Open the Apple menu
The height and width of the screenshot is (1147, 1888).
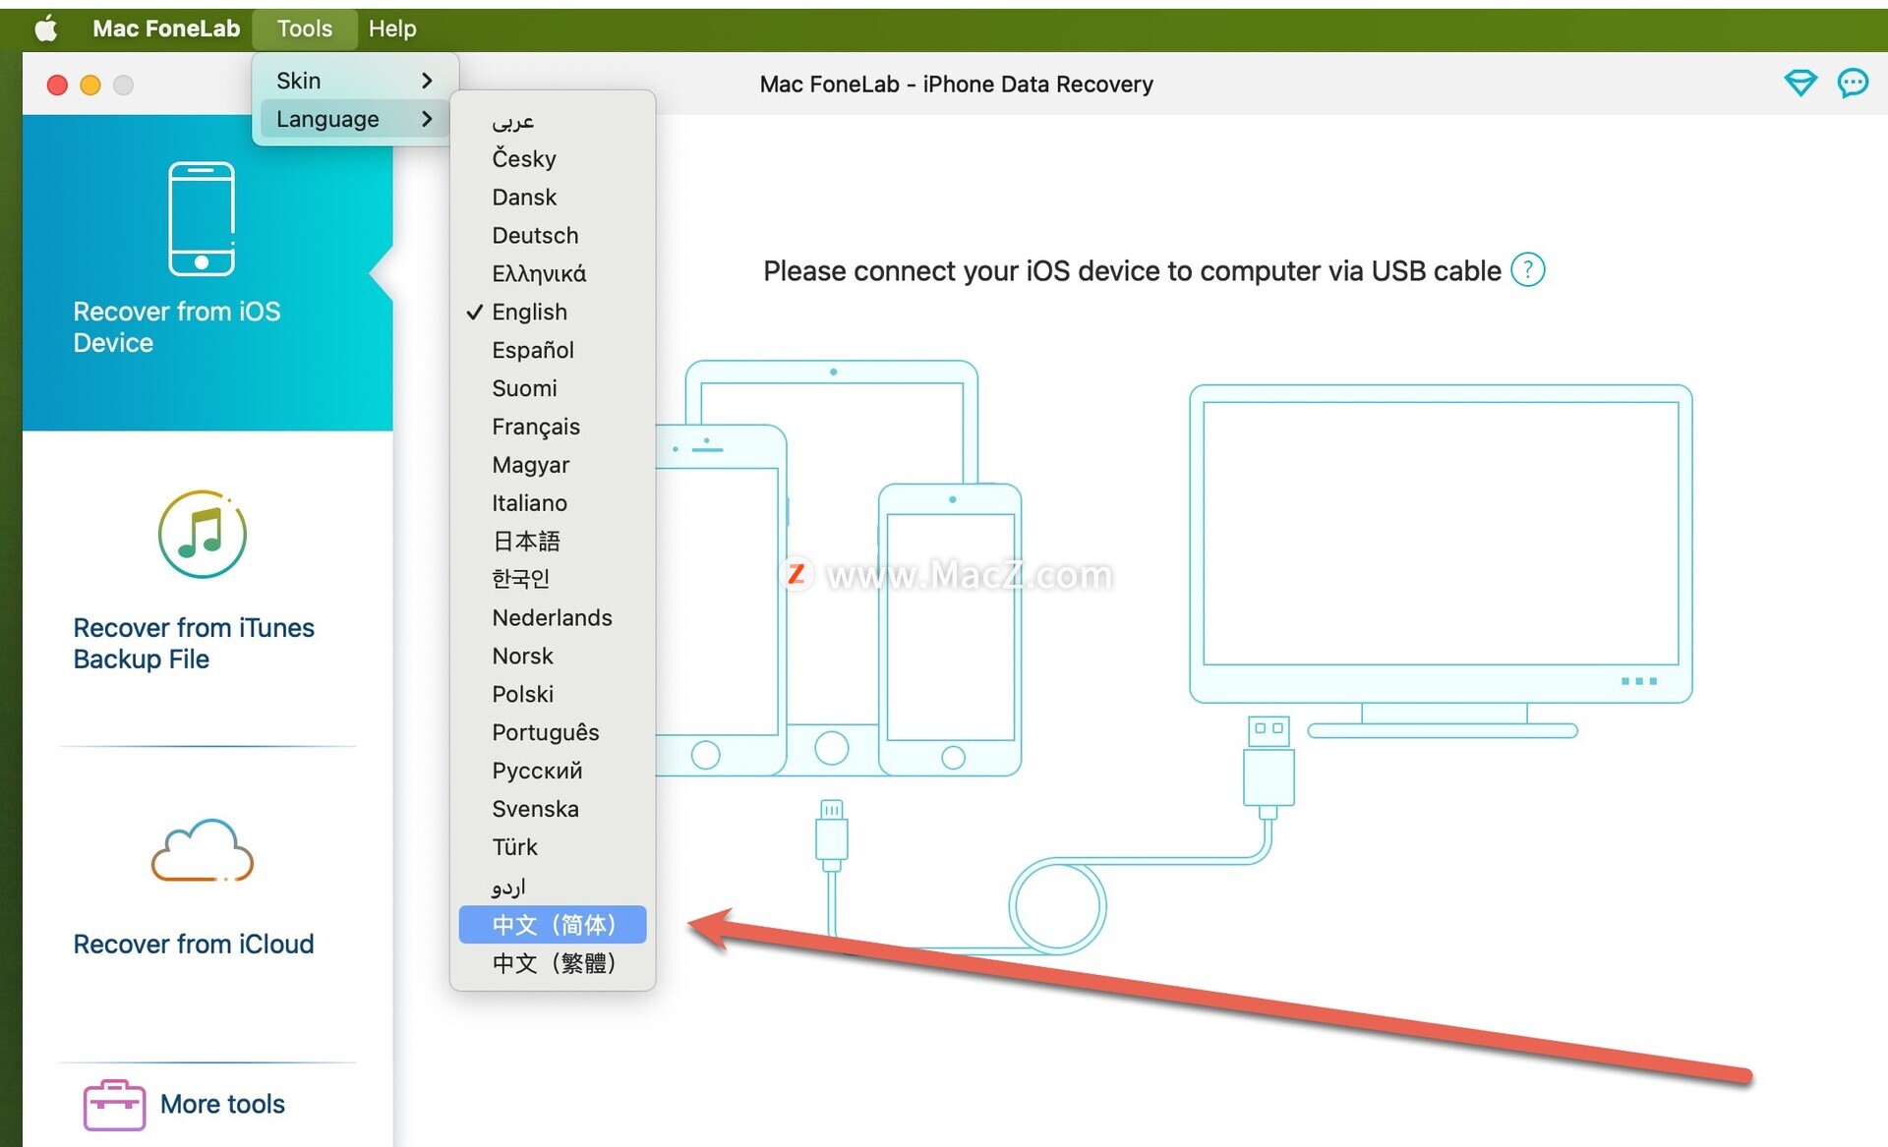46,29
